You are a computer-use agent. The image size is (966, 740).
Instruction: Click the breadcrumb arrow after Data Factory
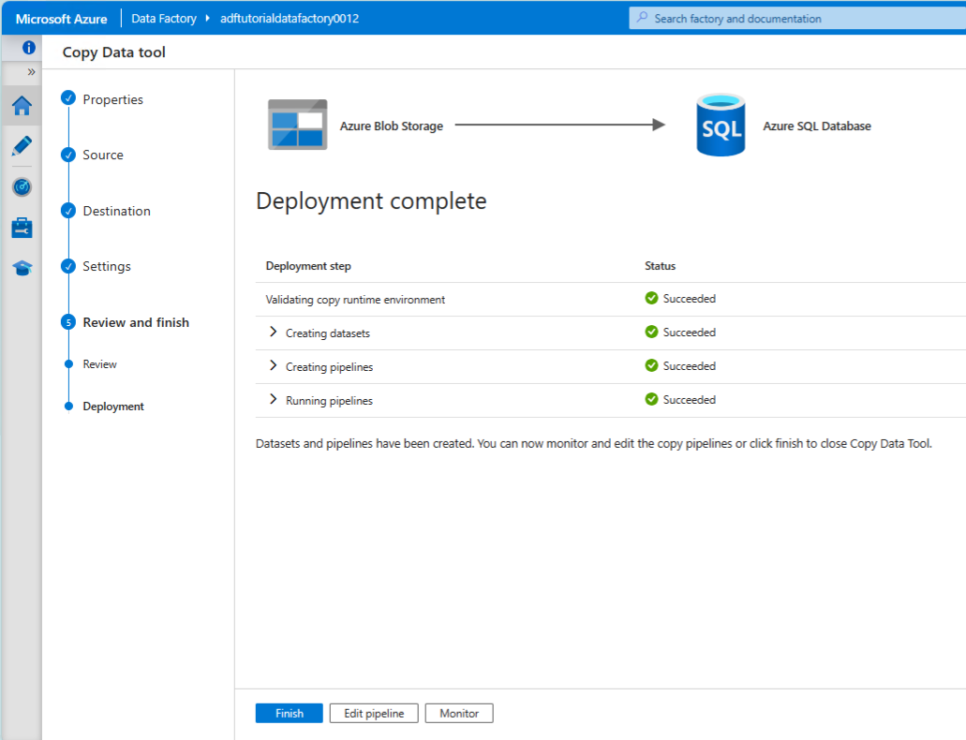[x=208, y=19]
